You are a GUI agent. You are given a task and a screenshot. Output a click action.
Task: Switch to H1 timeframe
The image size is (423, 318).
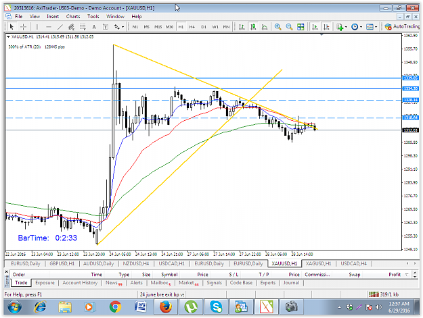[x=181, y=26]
